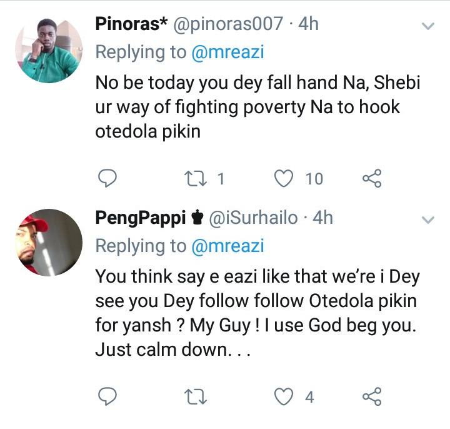The height and width of the screenshot is (429, 450).
Task: Share the PengPappi tweet
Action: tap(371, 396)
